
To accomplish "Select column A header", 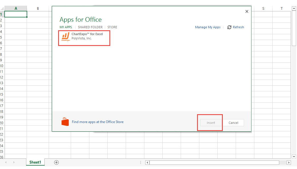I will click(16, 8).
